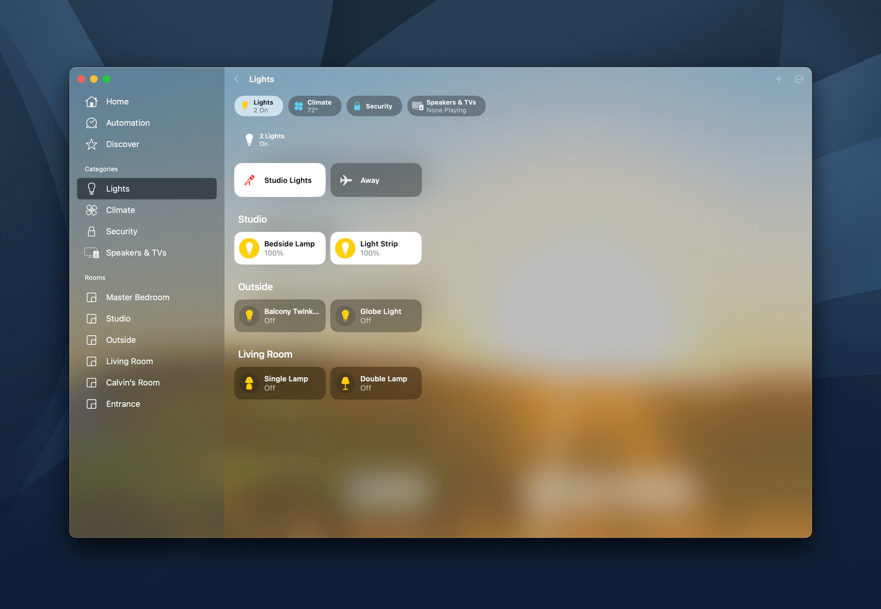881x609 pixels.
Task: Open the Master Bedroom room
Action: [x=137, y=296]
